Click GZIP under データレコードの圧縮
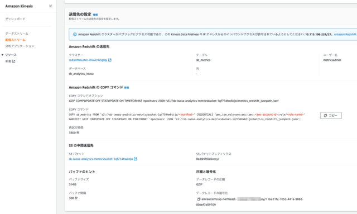 point(199,184)
